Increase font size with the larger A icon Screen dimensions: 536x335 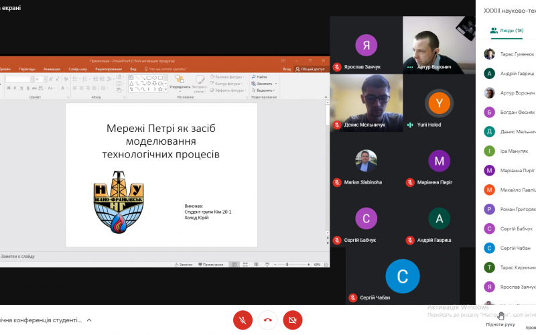[51, 79]
